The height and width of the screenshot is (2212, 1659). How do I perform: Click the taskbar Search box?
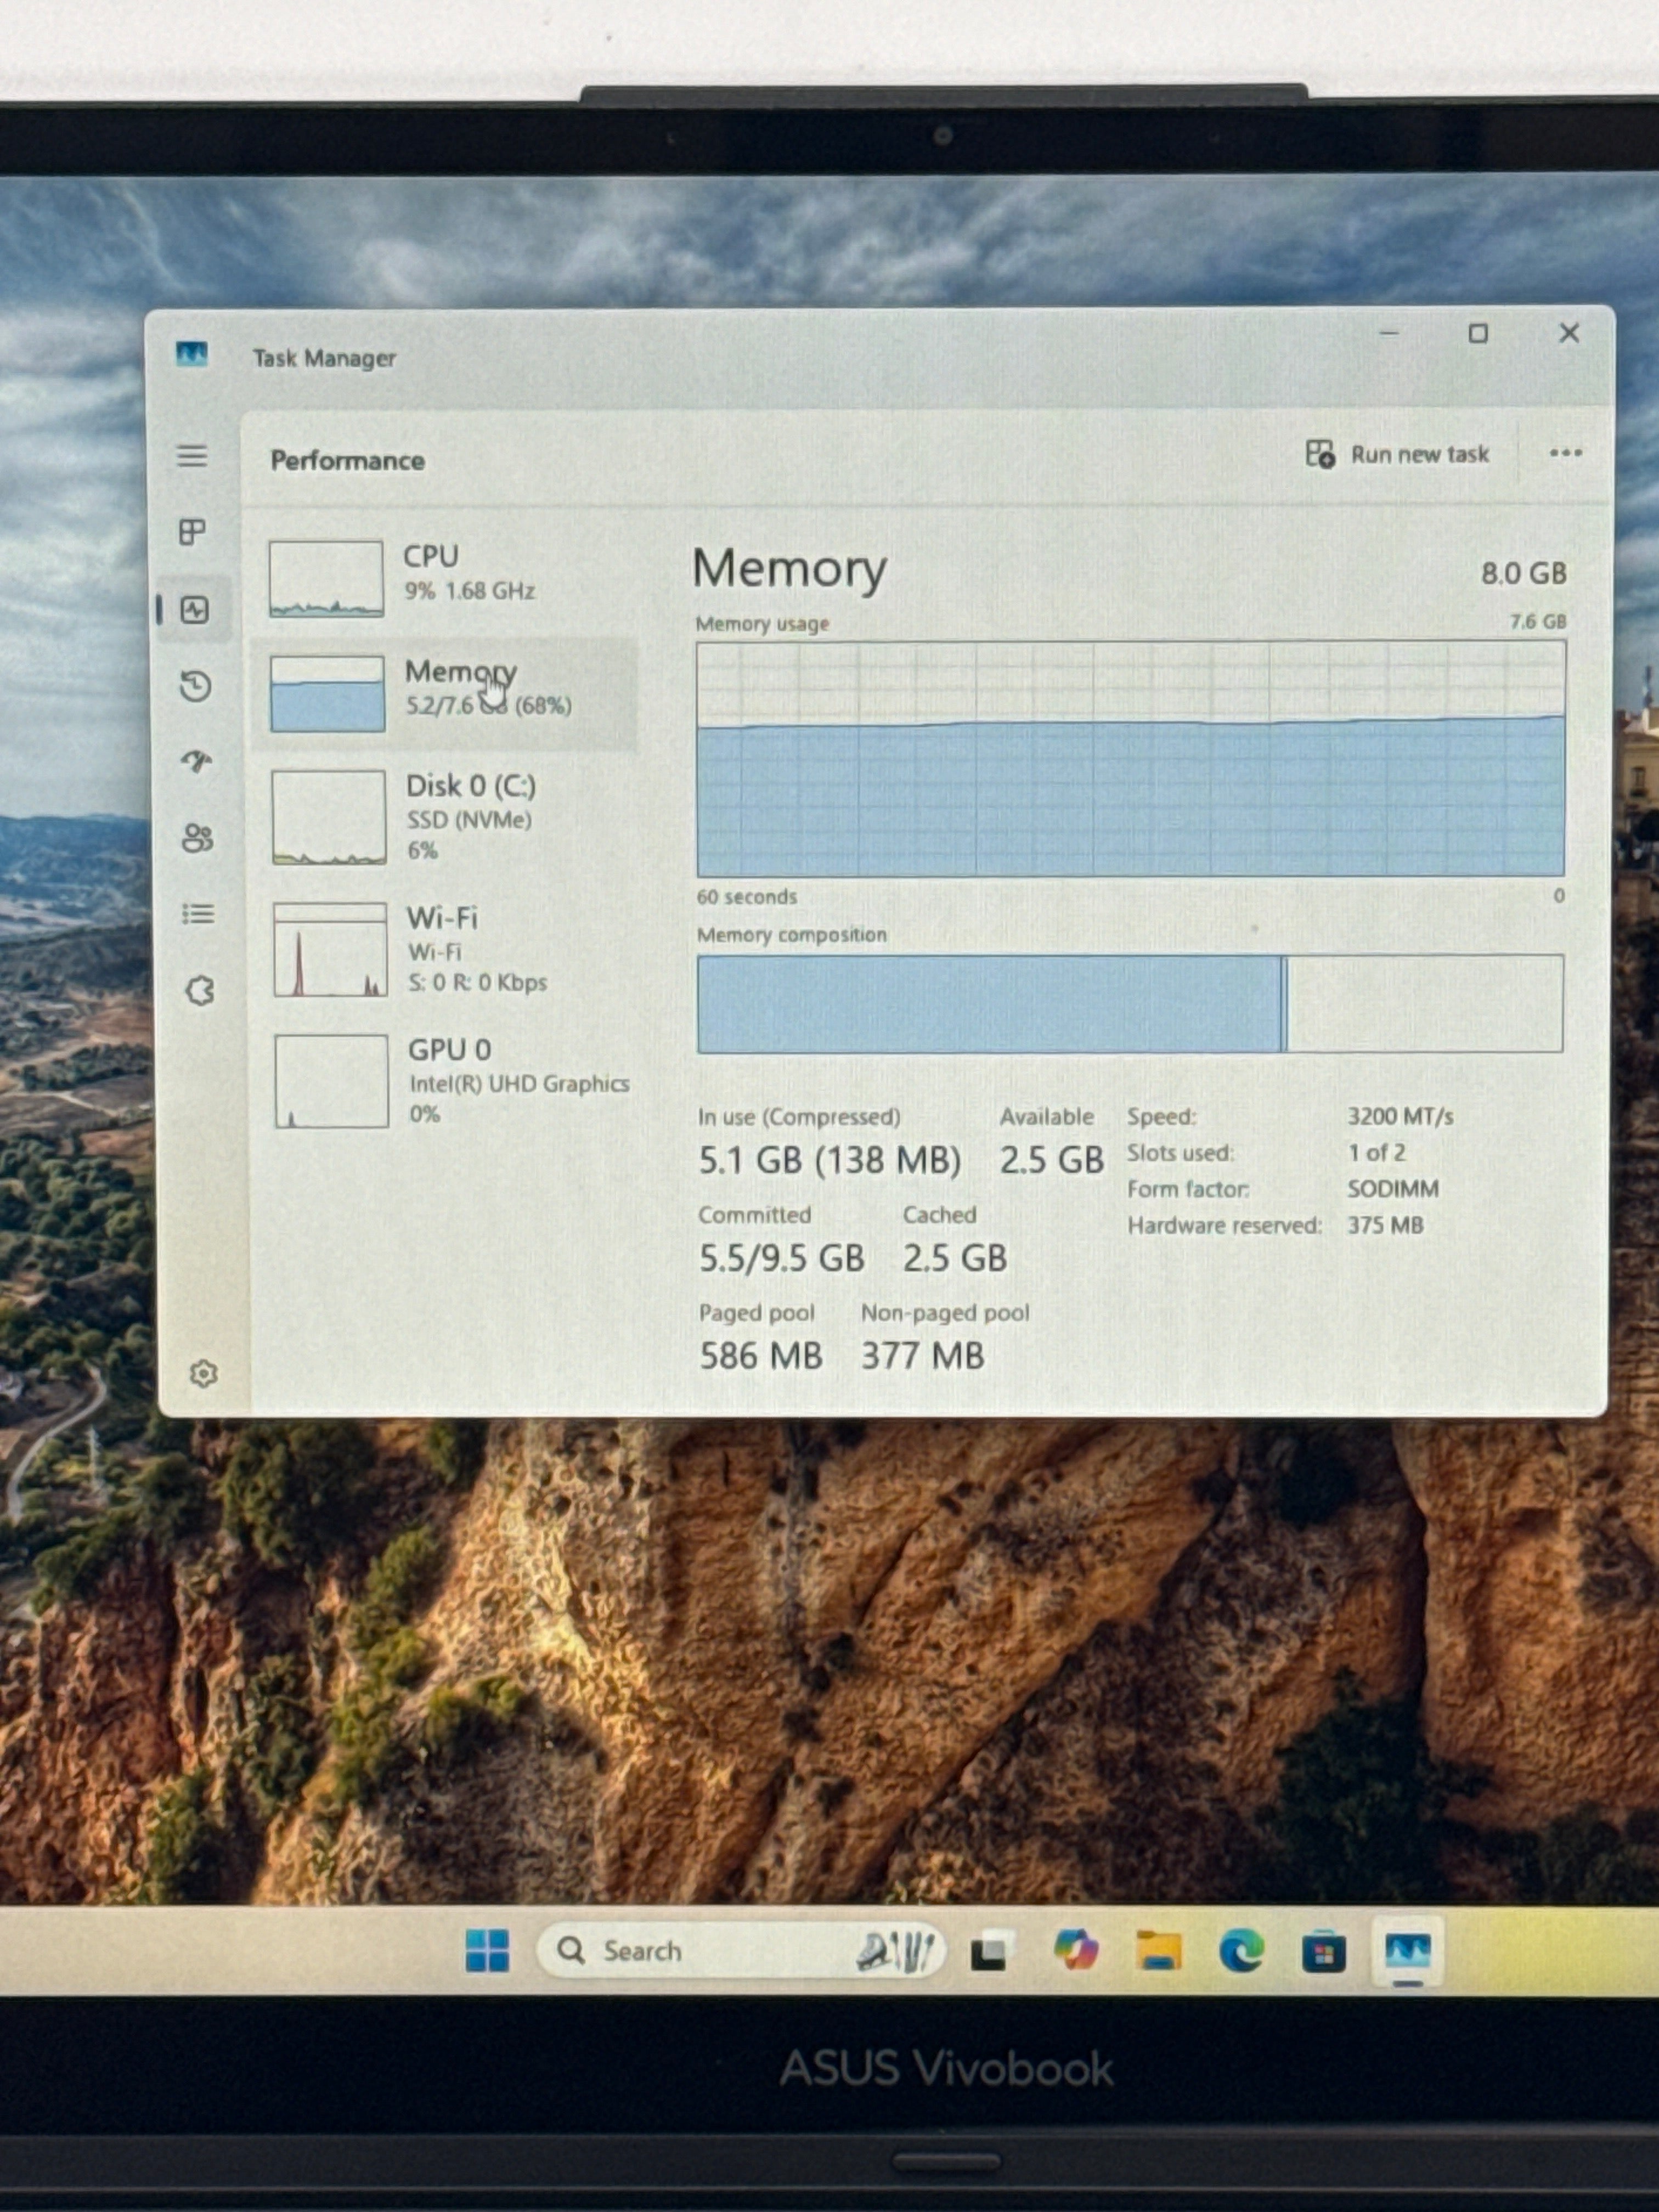point(740,1950)
